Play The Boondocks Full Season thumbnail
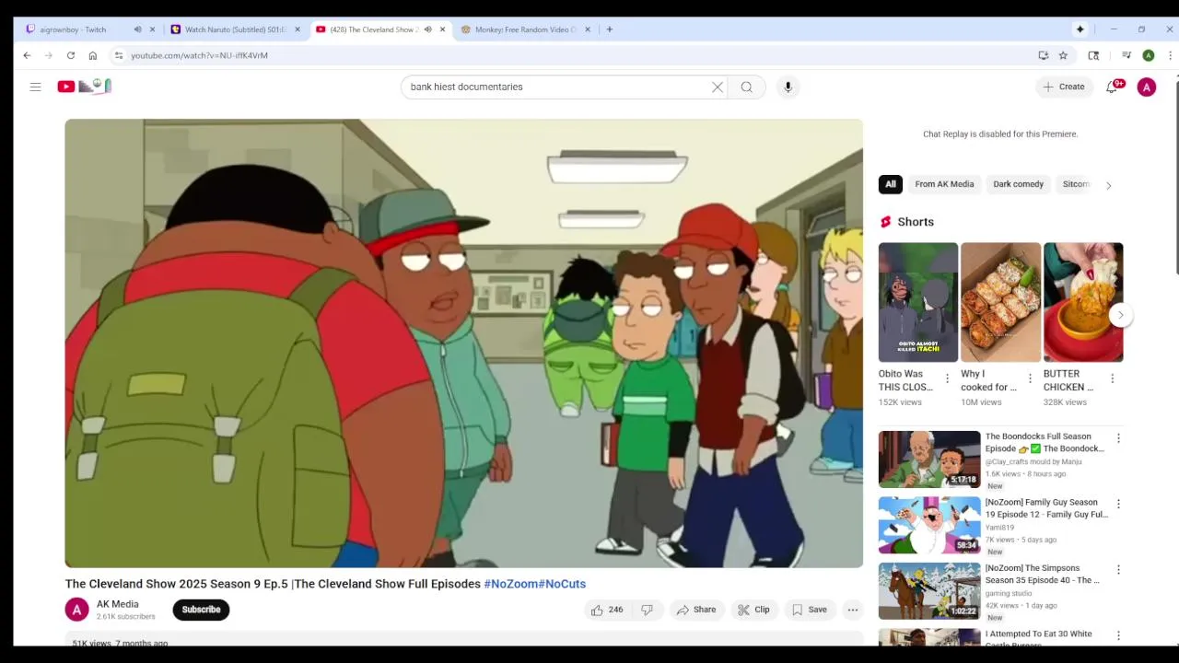The height and width of the screenshot is (663, 1179). (x=929, y=459)
